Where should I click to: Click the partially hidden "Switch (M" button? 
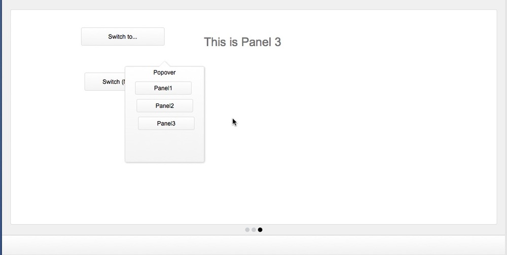pos(105,82)
